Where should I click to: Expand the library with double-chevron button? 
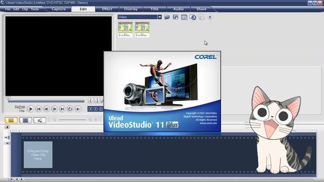210,17
